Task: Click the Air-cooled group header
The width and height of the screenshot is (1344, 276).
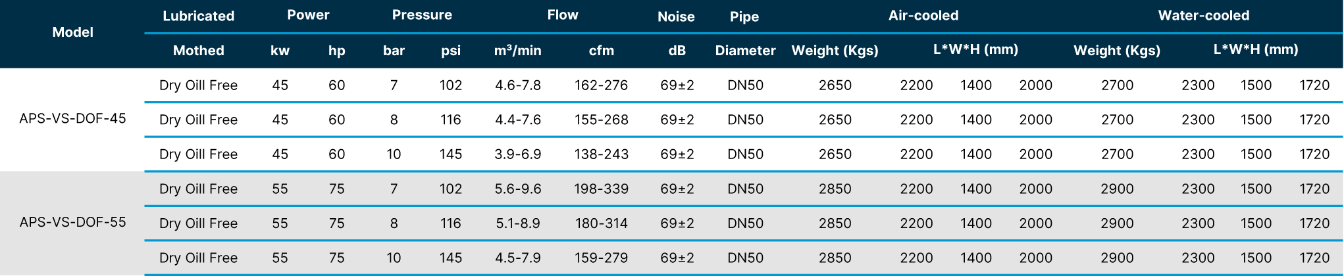Action: coord(923,16)
